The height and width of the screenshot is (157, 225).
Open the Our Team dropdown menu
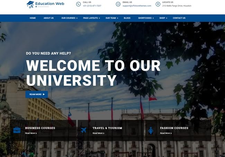[111, 18]
